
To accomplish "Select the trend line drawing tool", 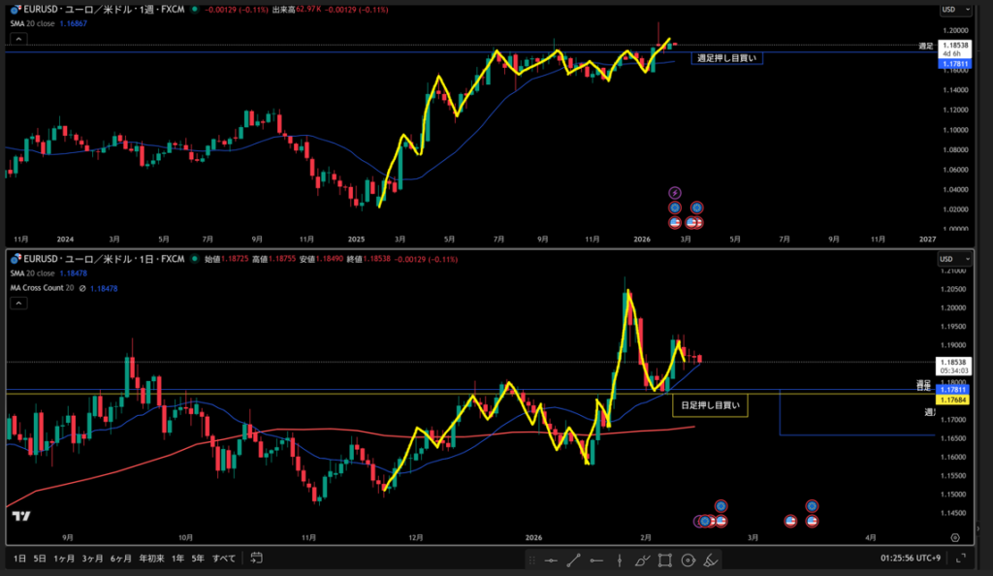I will click(573, 560).
